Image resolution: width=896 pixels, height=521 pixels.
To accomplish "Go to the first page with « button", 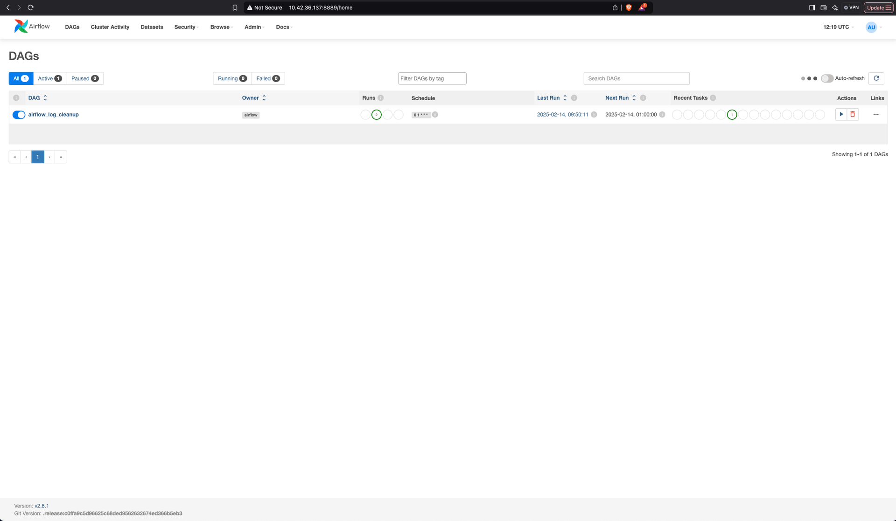I will coord(14,157).
